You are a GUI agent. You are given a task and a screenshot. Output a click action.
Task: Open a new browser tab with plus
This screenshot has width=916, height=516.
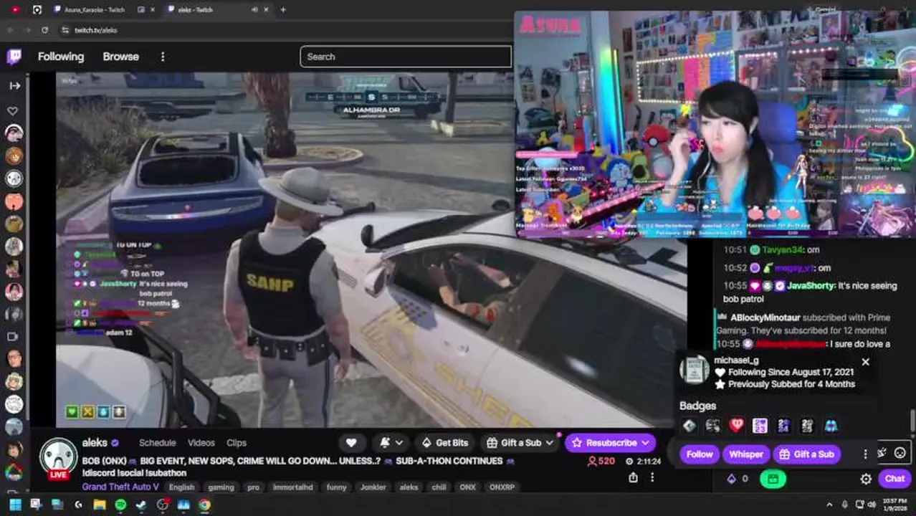coord(283,9)
